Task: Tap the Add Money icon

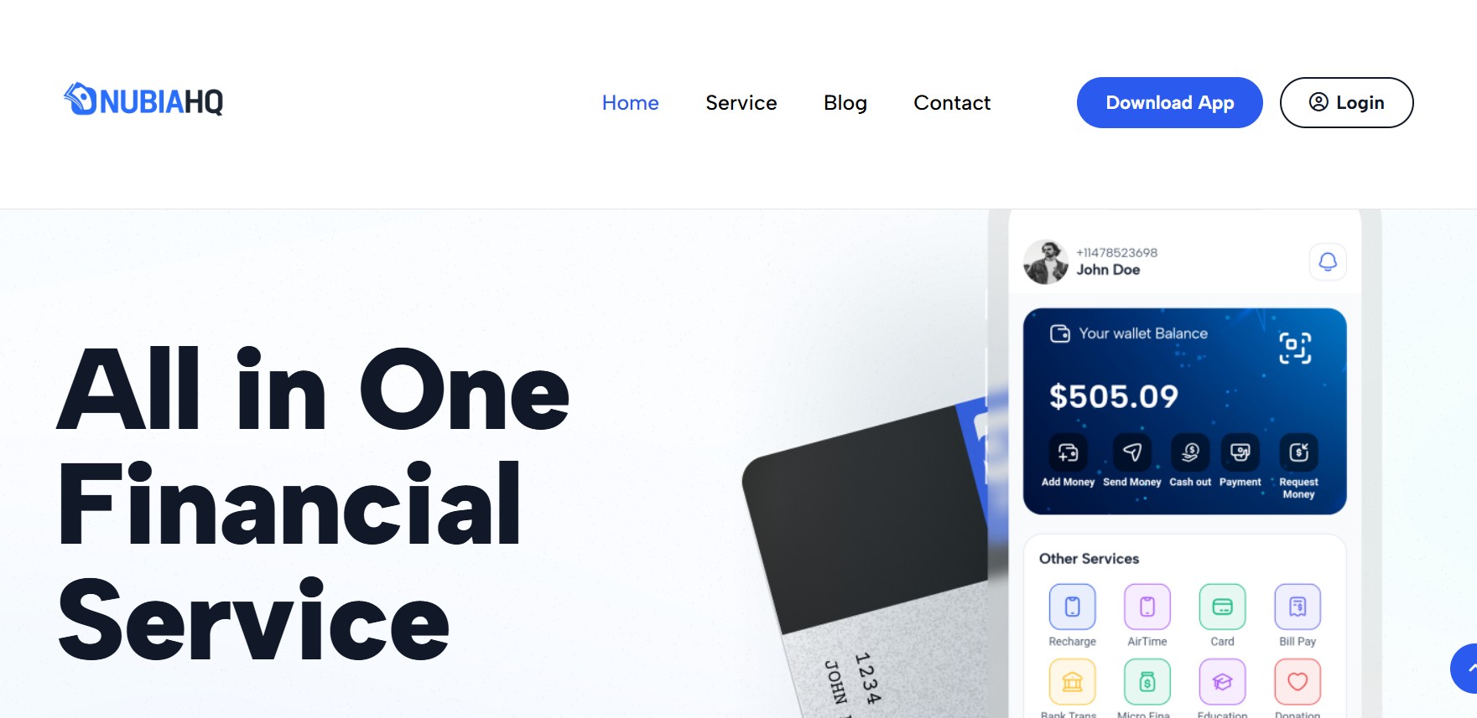Action: tap(1068, 452)
